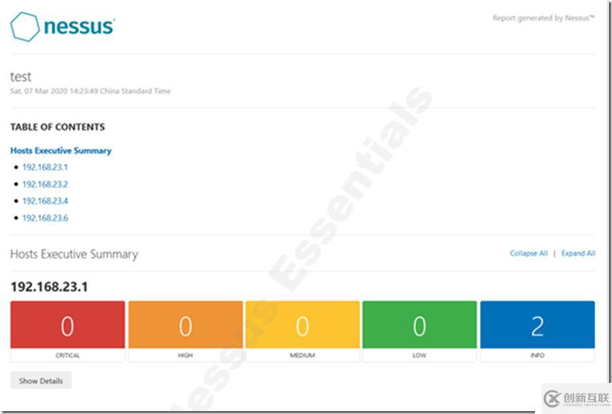Click the scan date timestamp text

tap(90, 91)
